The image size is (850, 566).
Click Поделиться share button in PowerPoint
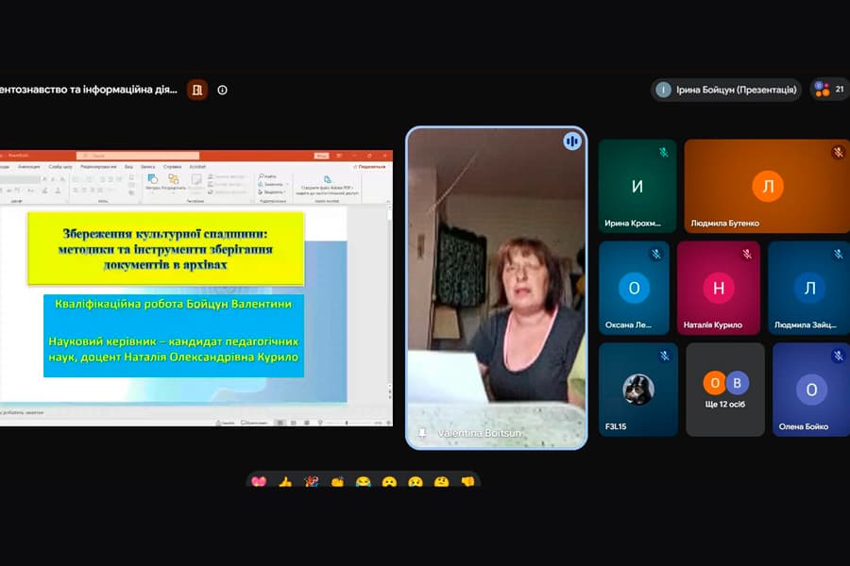click(369, 167)
